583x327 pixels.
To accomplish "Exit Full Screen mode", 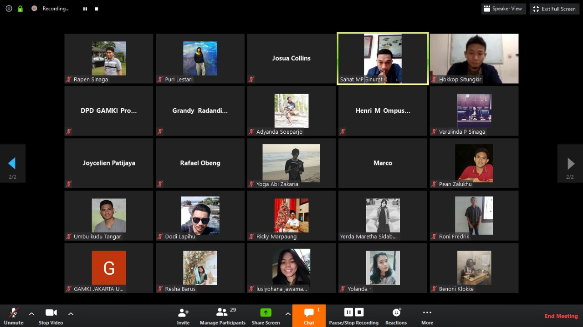I will (554, 9).
